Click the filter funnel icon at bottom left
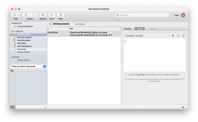This screenshot has height=122, width=198. coord(13,107)
